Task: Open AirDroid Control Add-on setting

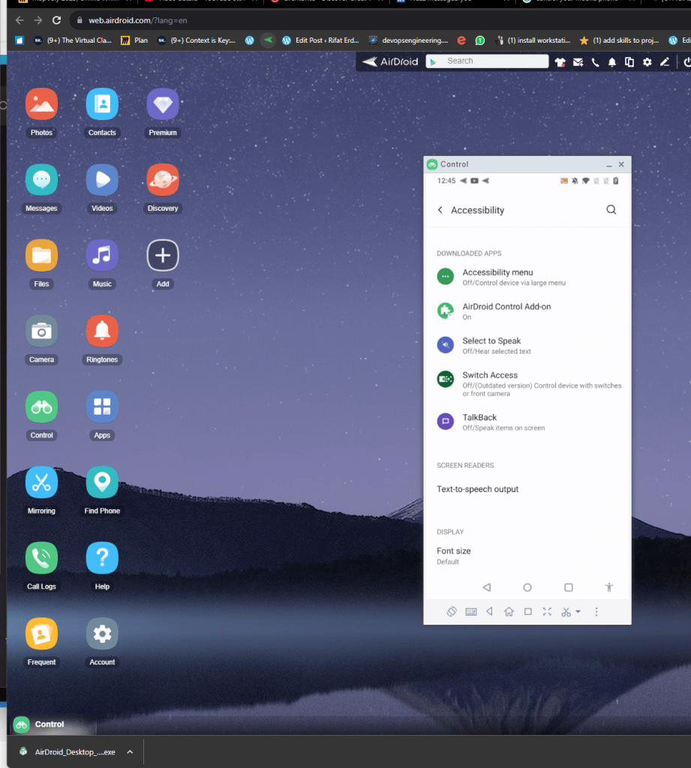Action: tap(528, 311)
